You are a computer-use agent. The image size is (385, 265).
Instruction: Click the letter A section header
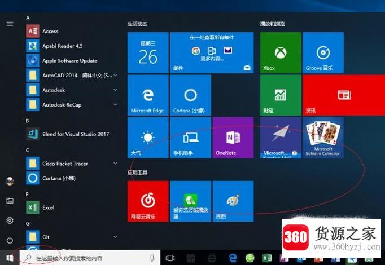coord(28,18)
